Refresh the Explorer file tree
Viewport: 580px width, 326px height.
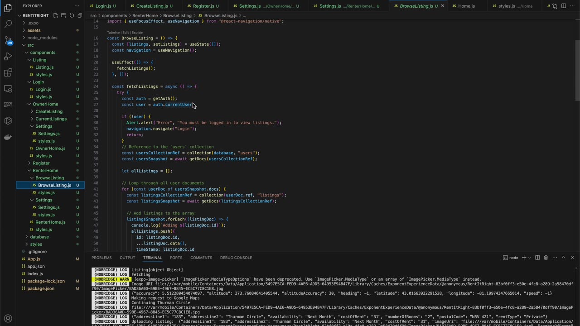coord(72,15)
